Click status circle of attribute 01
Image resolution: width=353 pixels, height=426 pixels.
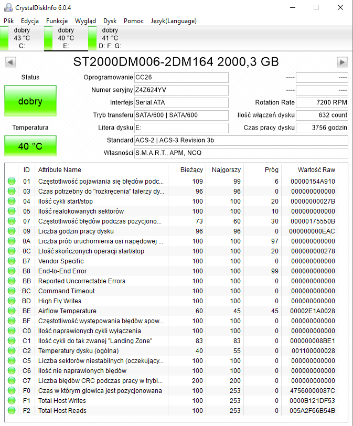point(12,181)
